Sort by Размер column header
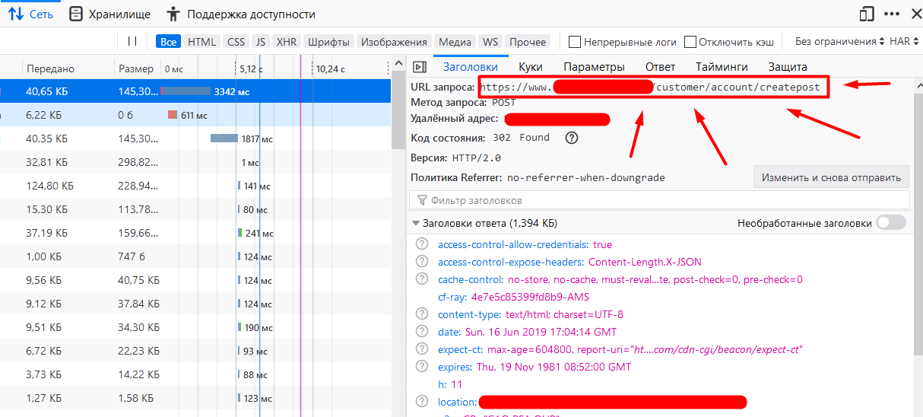 pos(137,68)
